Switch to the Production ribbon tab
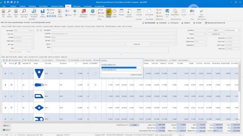243x136 pixels. [x=76, y=6]
